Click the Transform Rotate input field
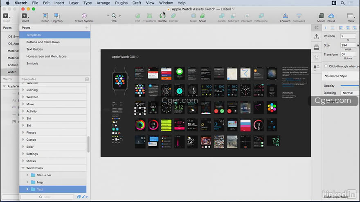Viewport: 360px width, 202px height. click(348, 55)
